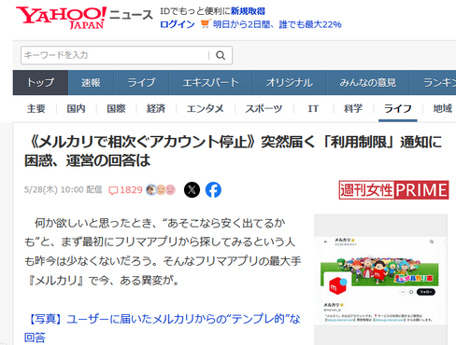This screenshot has height=345, width=456.
Task: Open the 【写真】 Mercari reply photo link
Action: (x=163, y=328)
